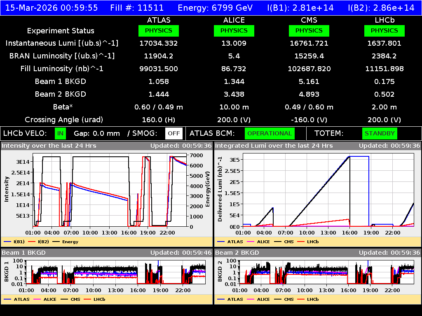Click the Beta* value for LHCb
The image size is (422, 316).
pyautogui.click(x=384, y=107)
